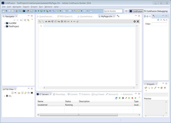Switch to the RDS Query Viewer tab
This screenshot has width=171, height=123.
click(65, 17)
